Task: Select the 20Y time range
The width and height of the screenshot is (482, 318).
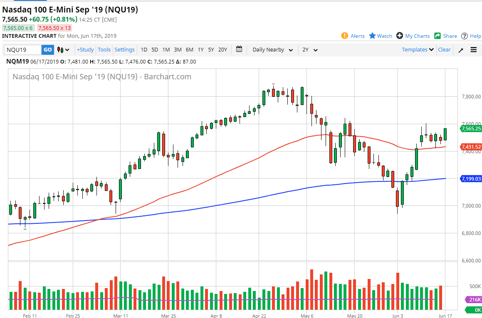Action: click(222, 50)
